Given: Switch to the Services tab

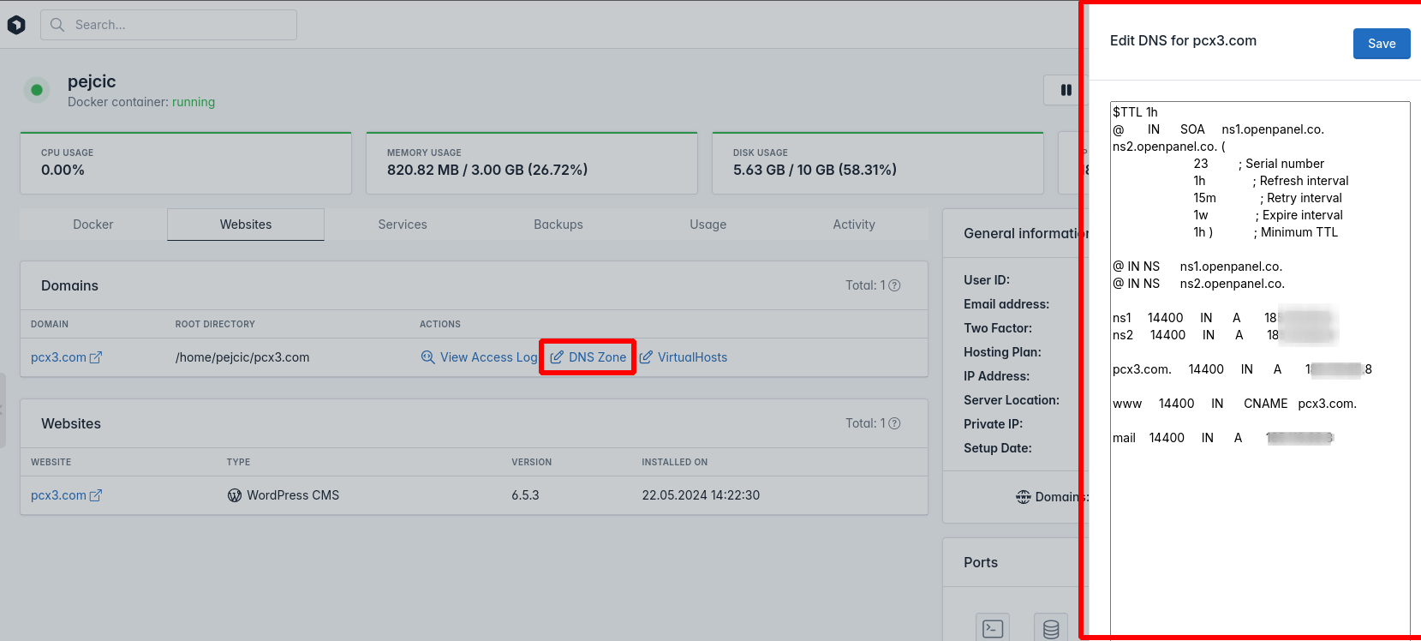Looking at the screenshot, I should (403, 225).
